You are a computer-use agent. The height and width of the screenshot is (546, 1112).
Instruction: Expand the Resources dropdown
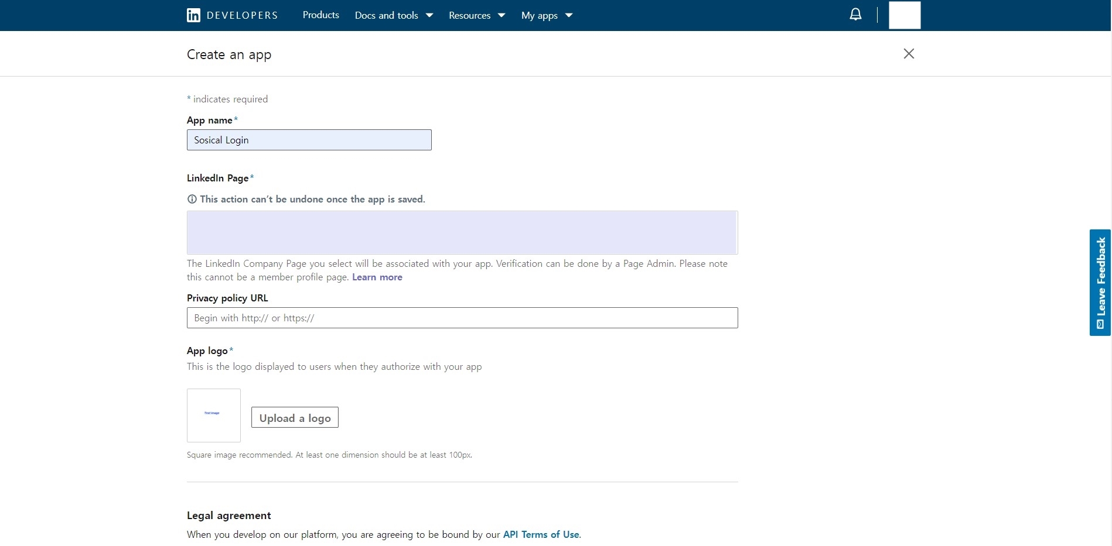(x=477, y=15)
